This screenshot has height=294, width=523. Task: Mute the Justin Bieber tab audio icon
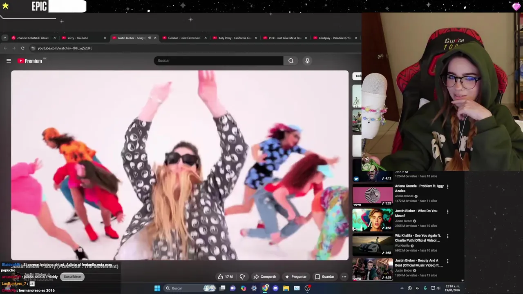149,38
